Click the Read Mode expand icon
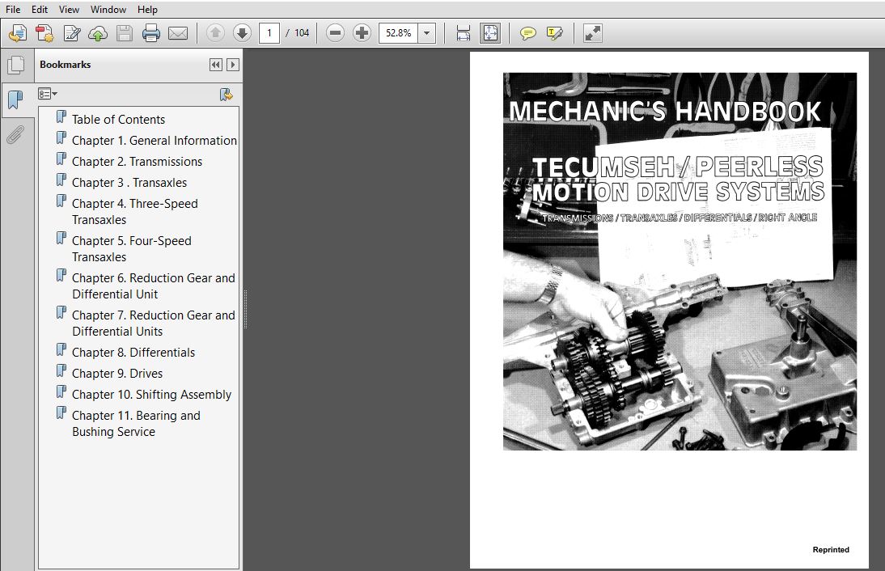 pyautogui.click(x=593, y=33)
